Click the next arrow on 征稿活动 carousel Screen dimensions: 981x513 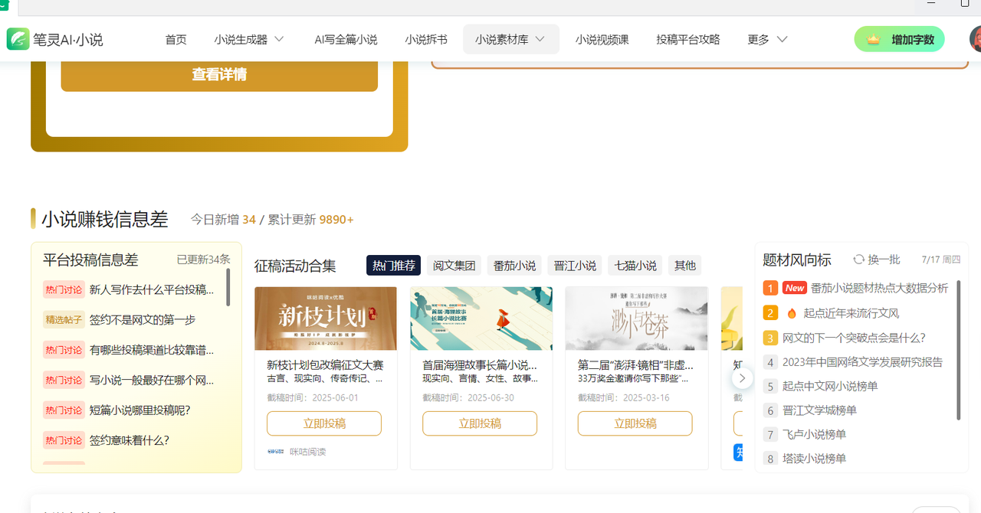[742, 378]
